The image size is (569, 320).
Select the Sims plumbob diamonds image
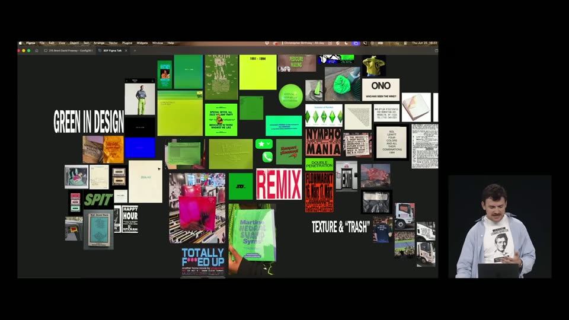(324, 116)
